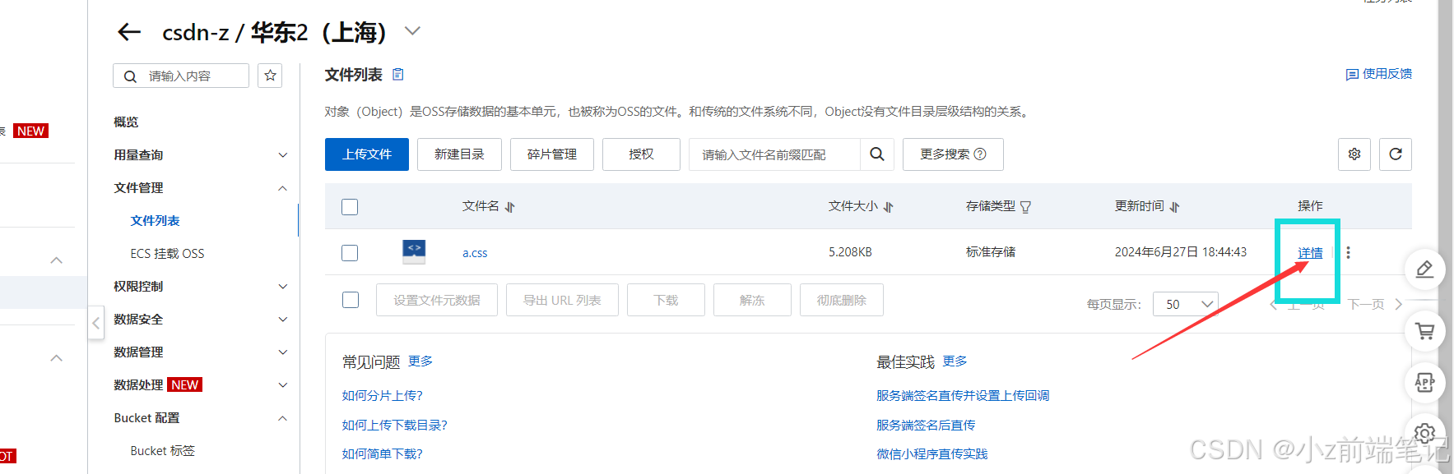Open the a.css file link

[475, 253]
